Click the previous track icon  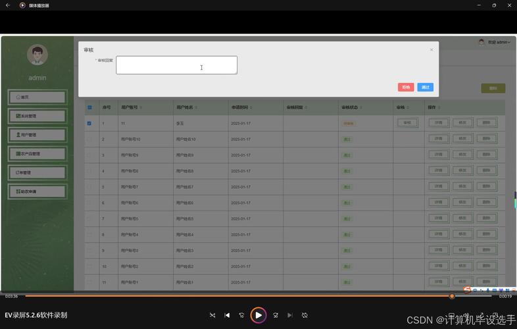227,315
